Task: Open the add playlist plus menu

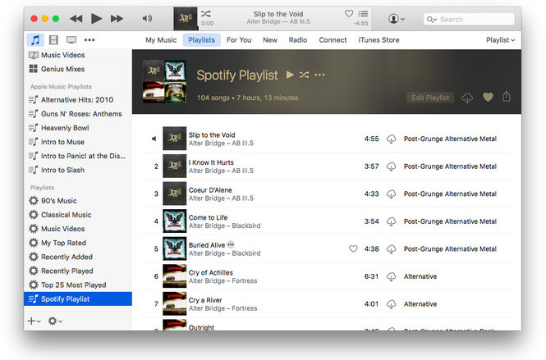Action: point(34,321)
